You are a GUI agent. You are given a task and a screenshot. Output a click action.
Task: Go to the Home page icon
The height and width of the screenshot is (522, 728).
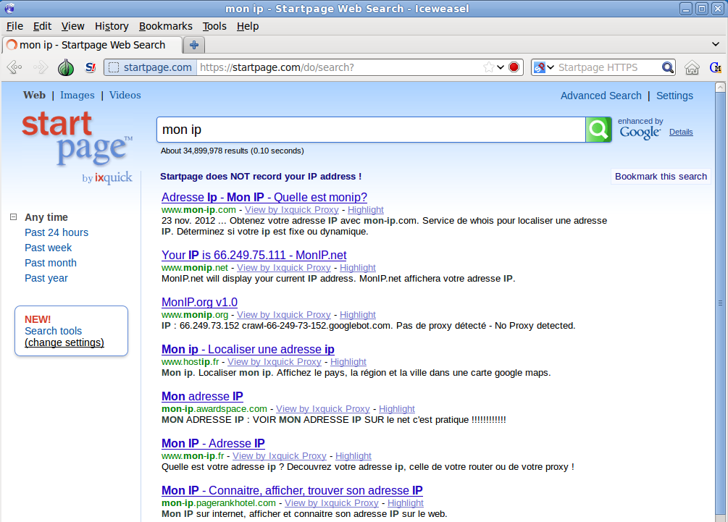pos(692,68)
